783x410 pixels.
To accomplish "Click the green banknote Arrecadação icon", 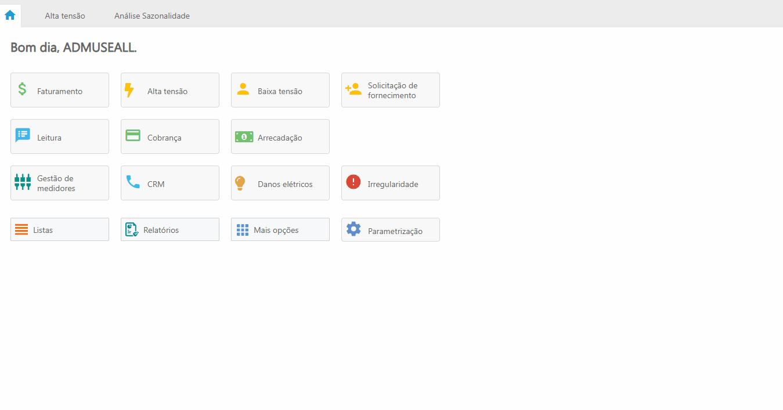I will tap(244, 136).
